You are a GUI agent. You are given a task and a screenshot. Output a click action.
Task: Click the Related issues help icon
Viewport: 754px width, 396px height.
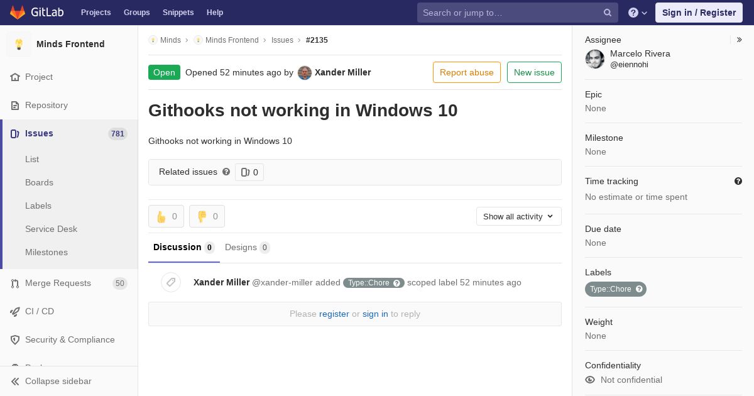tap(226, 172)
